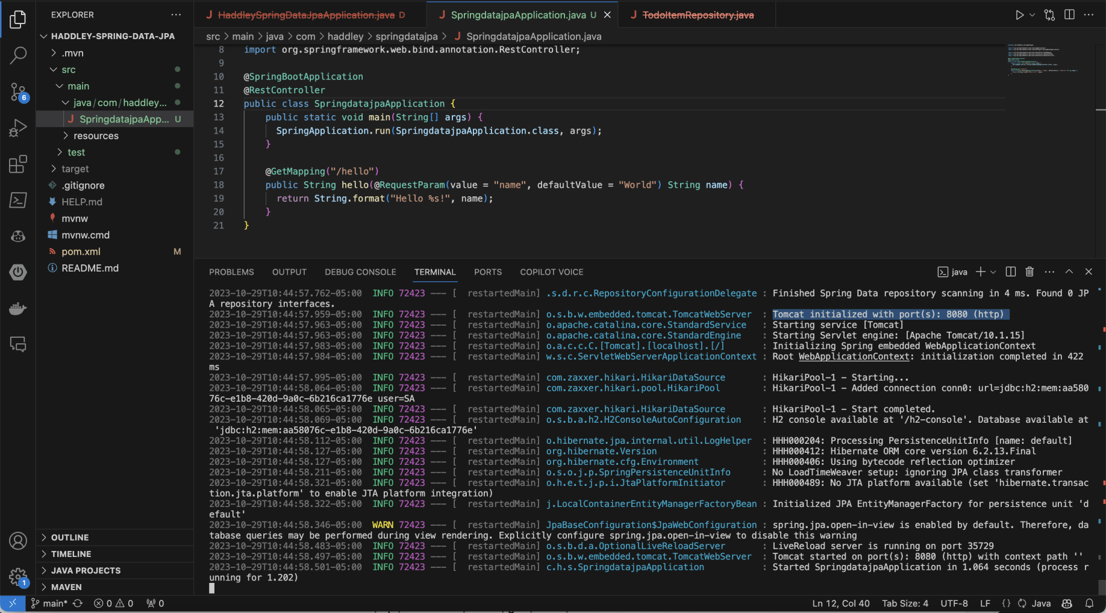Open the Docker view in activity bar
The height and width of the screenshot is (613, 1106).
[x=18, y=308]
